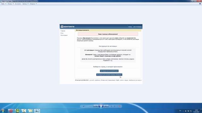Image resolution: width=202 pixels, height=113 pixels.
Task: Click the вход link in the blue header
Action: (130, 27)
